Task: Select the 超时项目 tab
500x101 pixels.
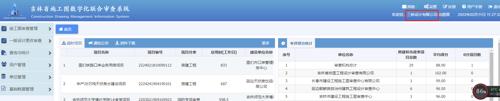Action: pyautogui.click(x=72, y=43)
